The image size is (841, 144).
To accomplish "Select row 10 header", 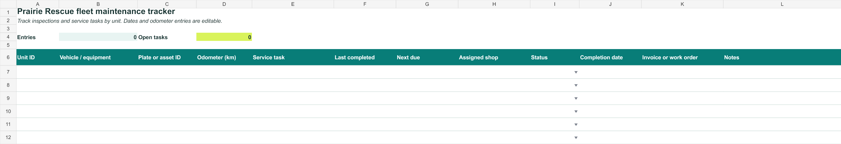I will point(8,111).
